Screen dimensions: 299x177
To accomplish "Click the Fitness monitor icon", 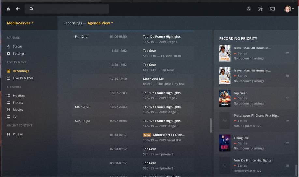I will pyautogui.click(x=8, y=103).
